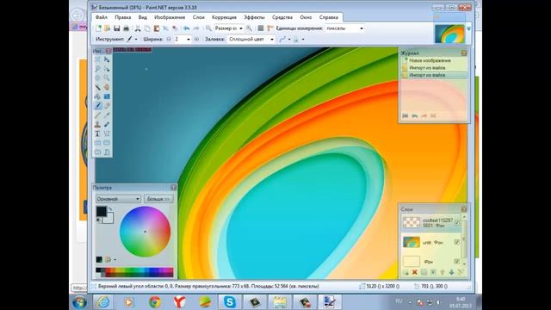Click the Cut scissors toolbar icon
The width and height of the screenshot is (551, 310).
[138, 28]
